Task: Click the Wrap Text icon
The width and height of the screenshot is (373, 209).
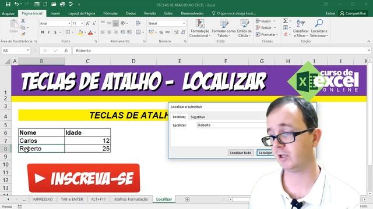Action: pyautogui.click(x=138, y=23)
